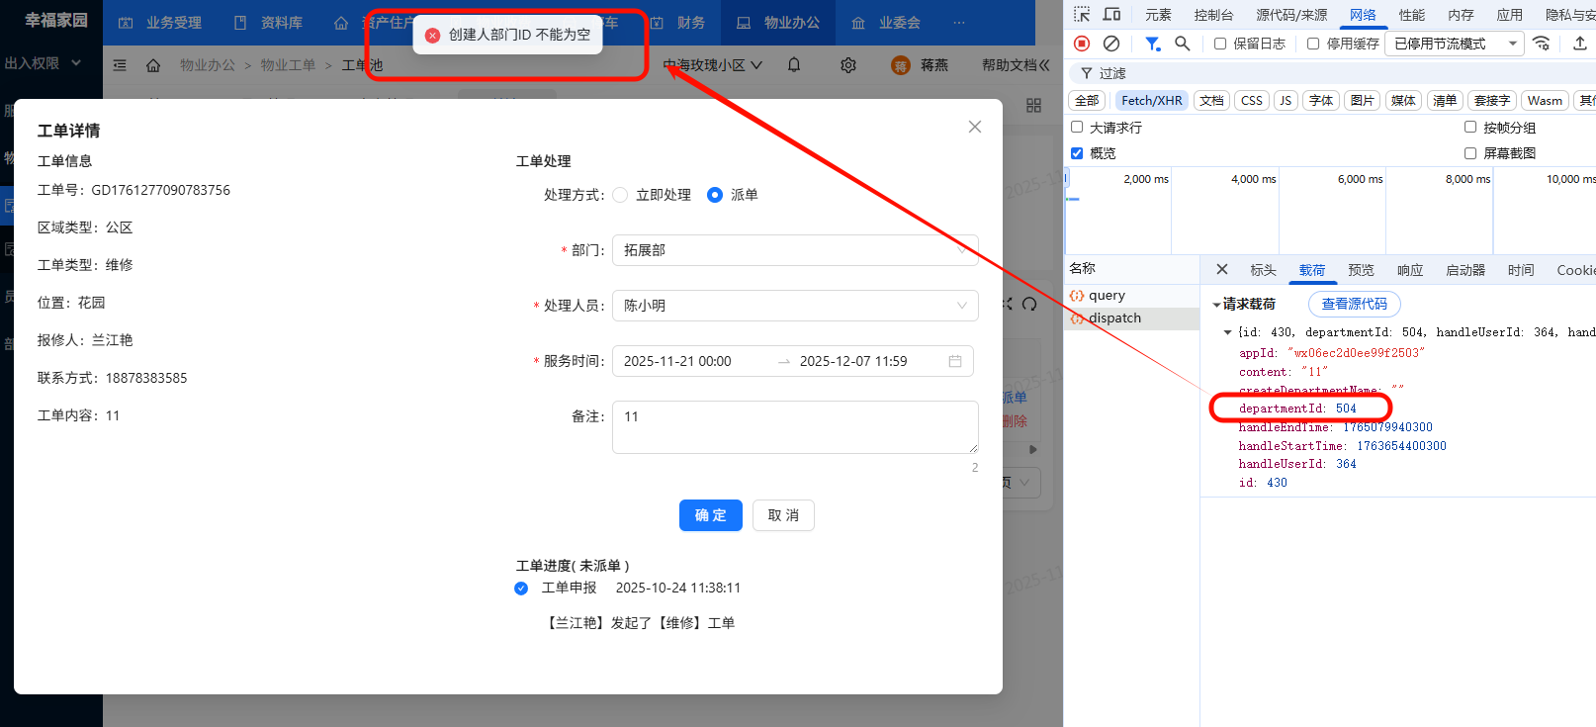Viewport: 1596px width, 727px height.
Task: Click the 确定 button
Action: click(710, 515)
